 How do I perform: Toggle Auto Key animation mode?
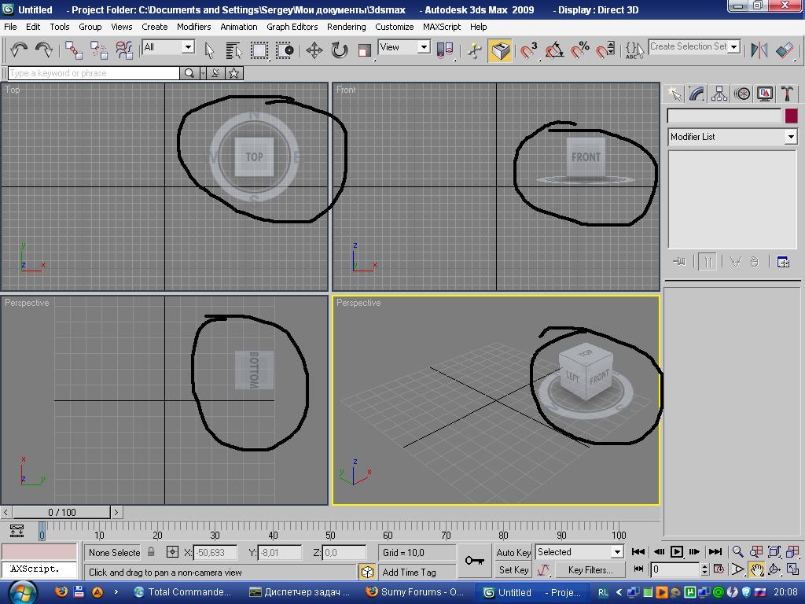513,552
